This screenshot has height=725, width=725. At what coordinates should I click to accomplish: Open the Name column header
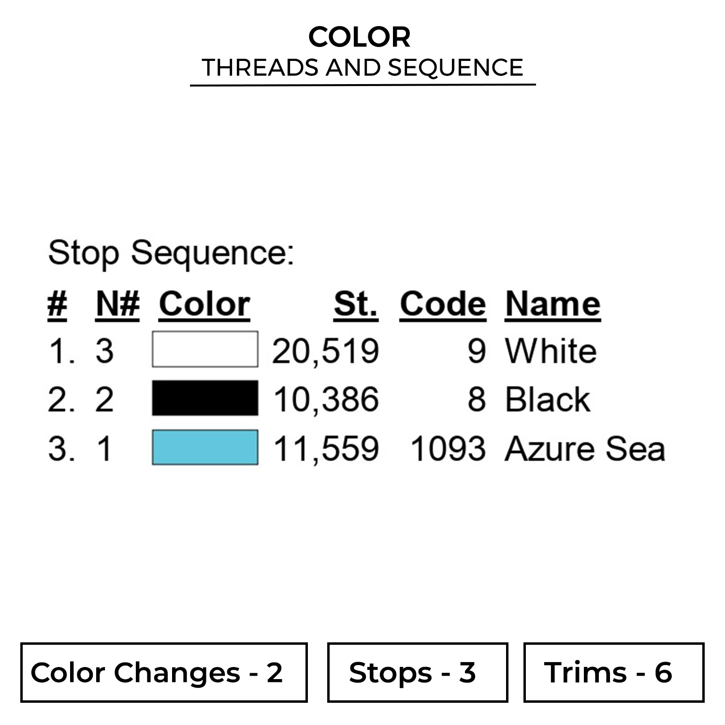tap(553, 304)
